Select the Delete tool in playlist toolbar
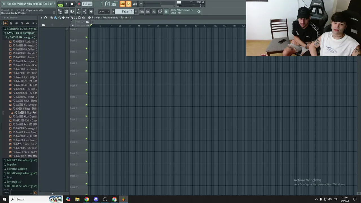 60,18
